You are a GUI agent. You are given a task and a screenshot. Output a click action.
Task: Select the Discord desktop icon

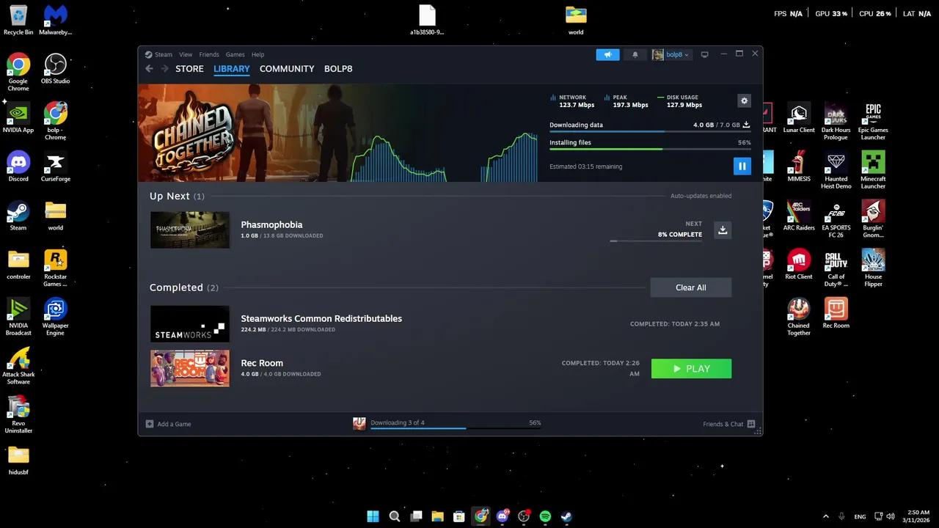(x=18, y=167)
